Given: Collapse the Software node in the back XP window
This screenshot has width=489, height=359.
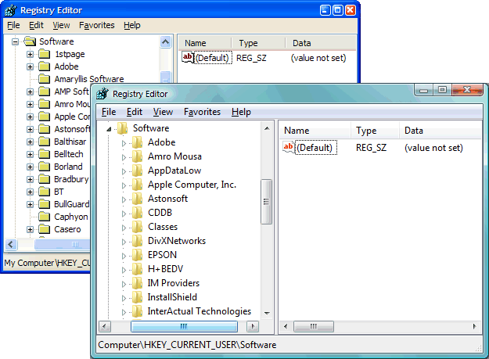Looking at the screenshot, I should point(15,41).
